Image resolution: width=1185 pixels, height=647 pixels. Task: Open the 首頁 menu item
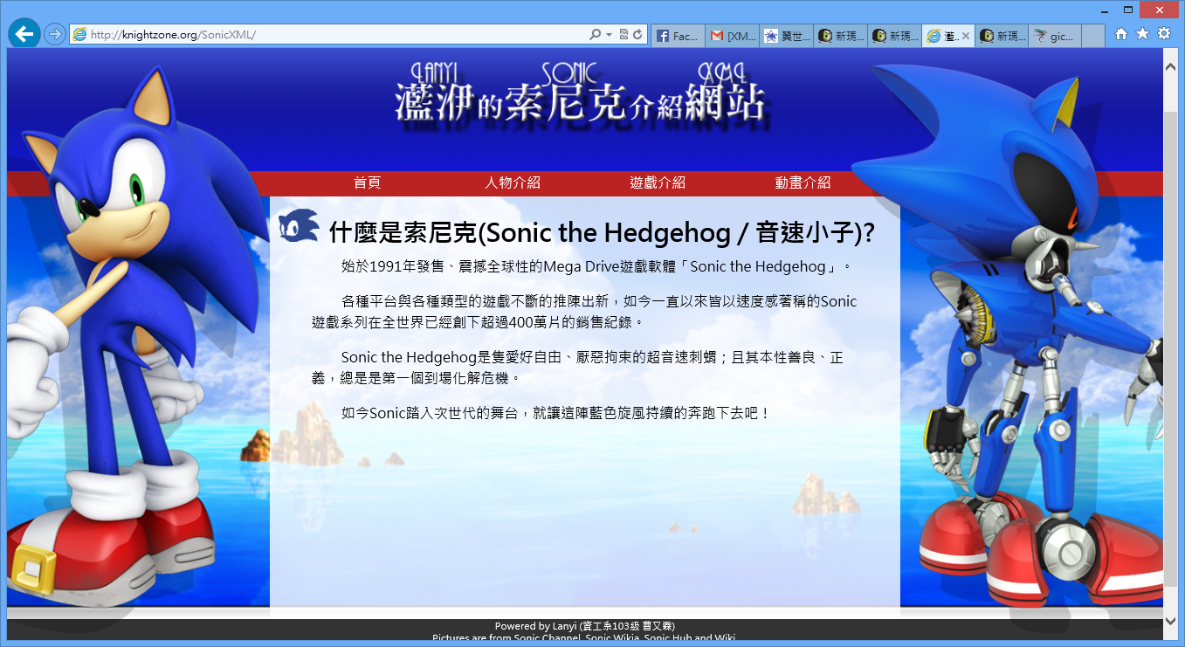[x=368, y=182]
